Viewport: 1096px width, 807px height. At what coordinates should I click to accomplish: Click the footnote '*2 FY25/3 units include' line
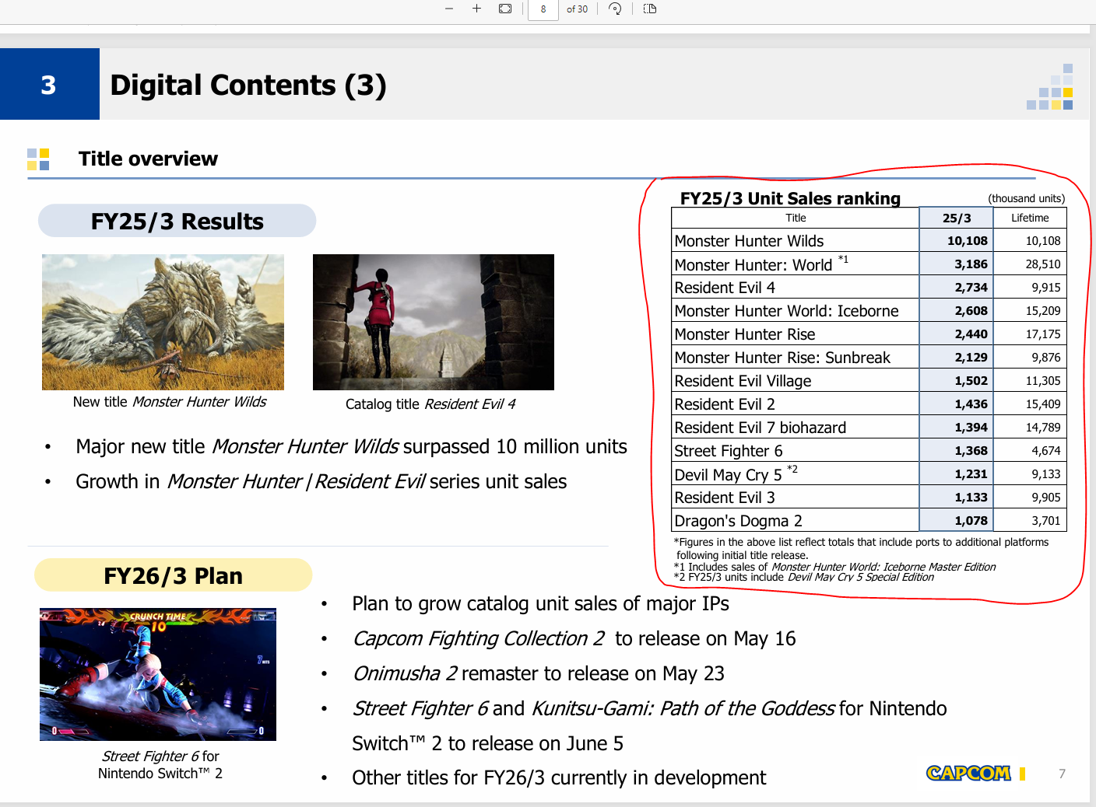803,577
